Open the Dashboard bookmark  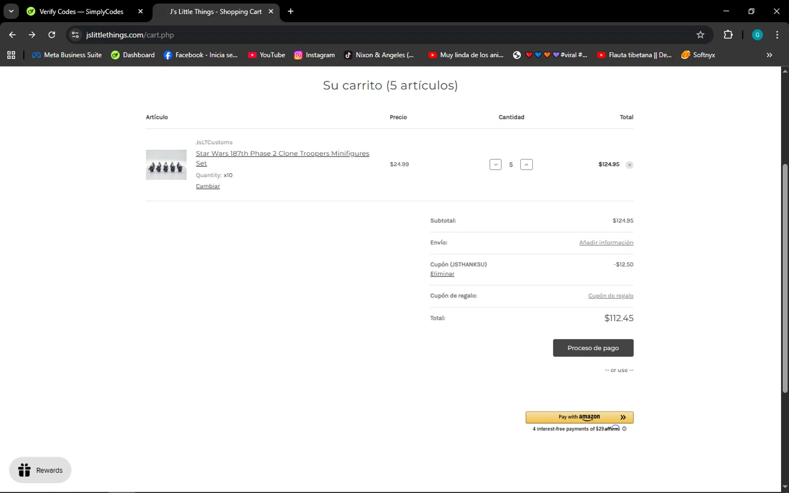pyautogui.click(x=133, y=55)
